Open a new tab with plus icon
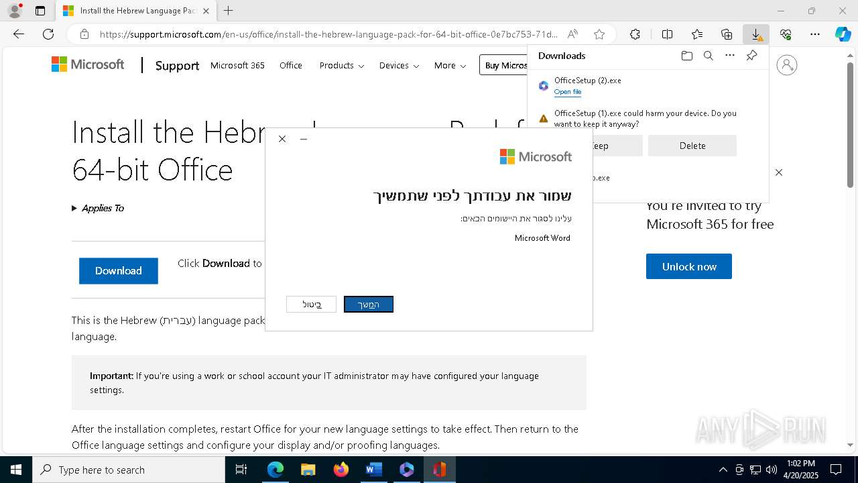 pyautogui.click(x=229, y=11)
